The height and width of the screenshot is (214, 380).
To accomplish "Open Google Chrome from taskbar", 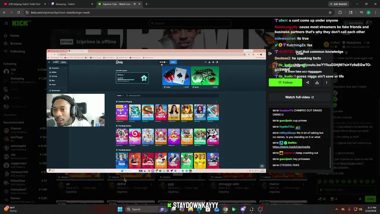I will 225,209.
